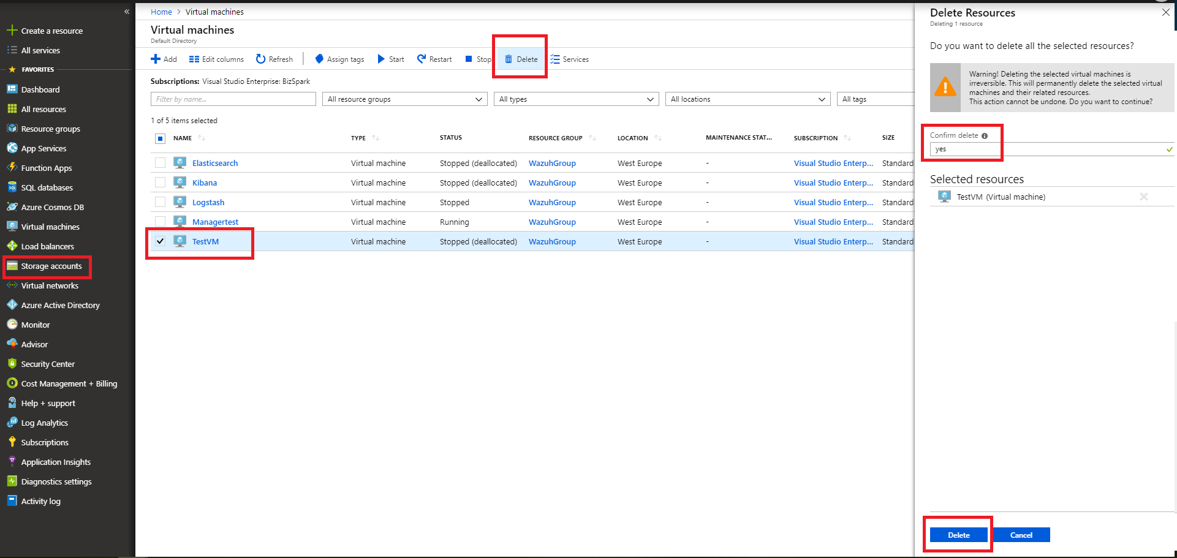Remove TestVM from selected resources

pyautogui.click(x=1143, y=197)
